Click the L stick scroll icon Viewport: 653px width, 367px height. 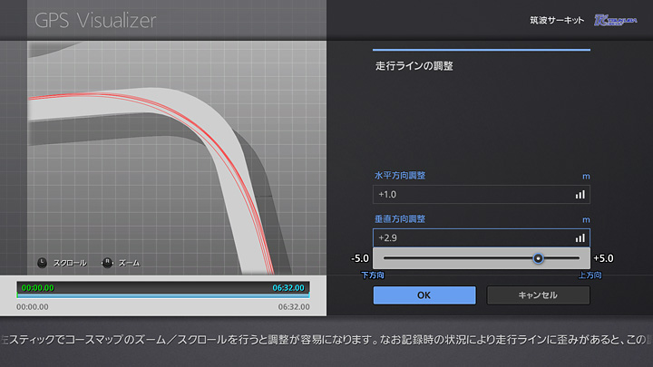43,263
